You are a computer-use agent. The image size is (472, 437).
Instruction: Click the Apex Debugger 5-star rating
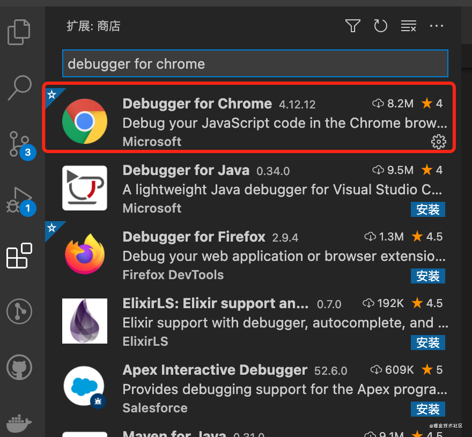click(432, 370)
